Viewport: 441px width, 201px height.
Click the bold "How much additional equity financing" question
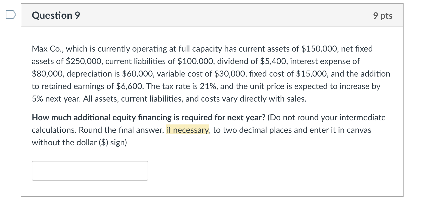(x=148, y=117)
